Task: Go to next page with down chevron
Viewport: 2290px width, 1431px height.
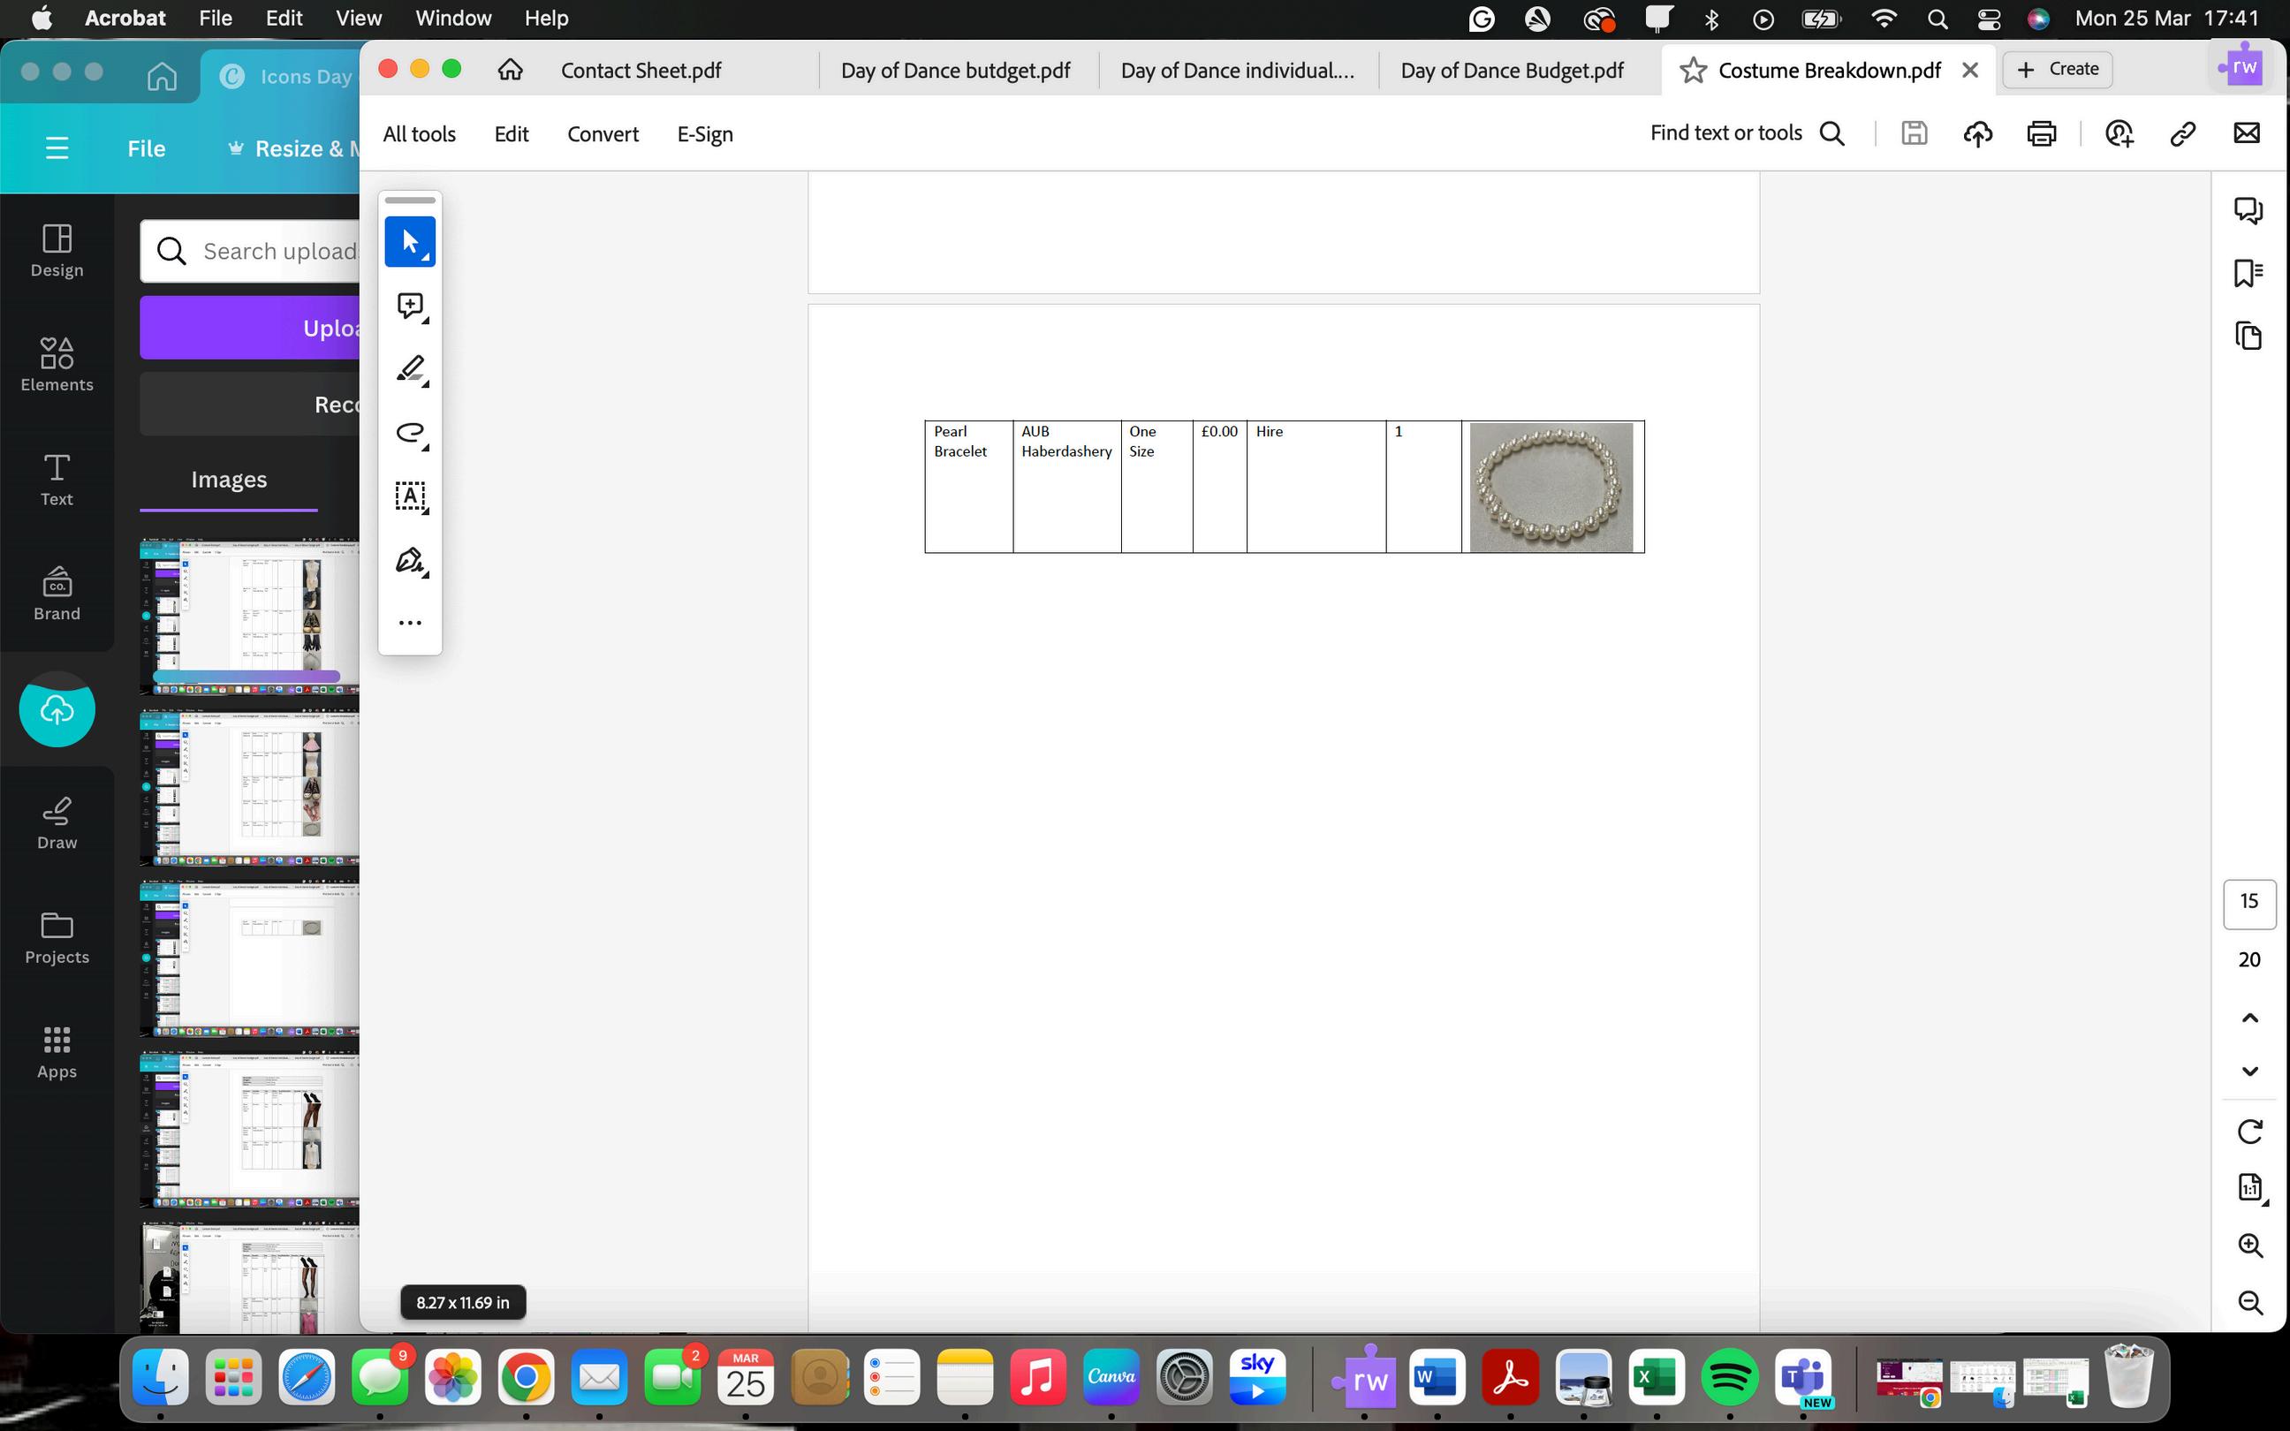Action: [x=2249, y=1071]
